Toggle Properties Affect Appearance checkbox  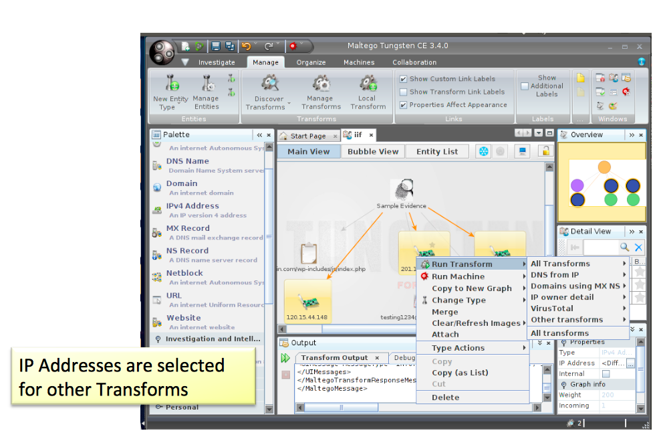pos(404,105)
